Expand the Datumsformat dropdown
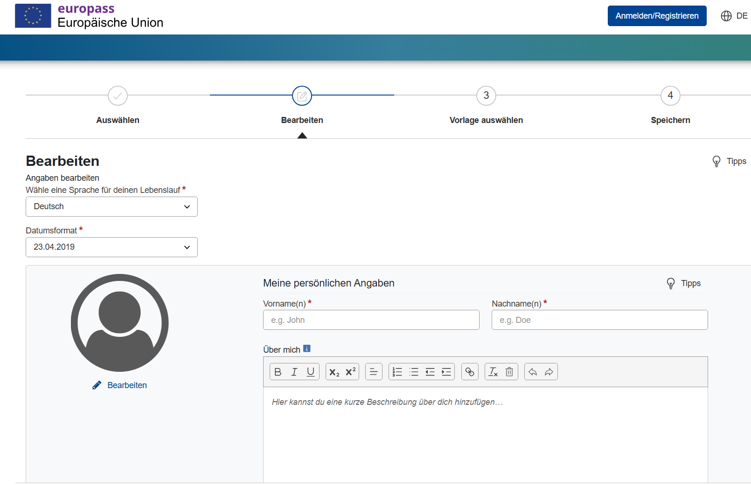Image resolution: width=751 pixels, height=485 pixels. click(111, 247)
